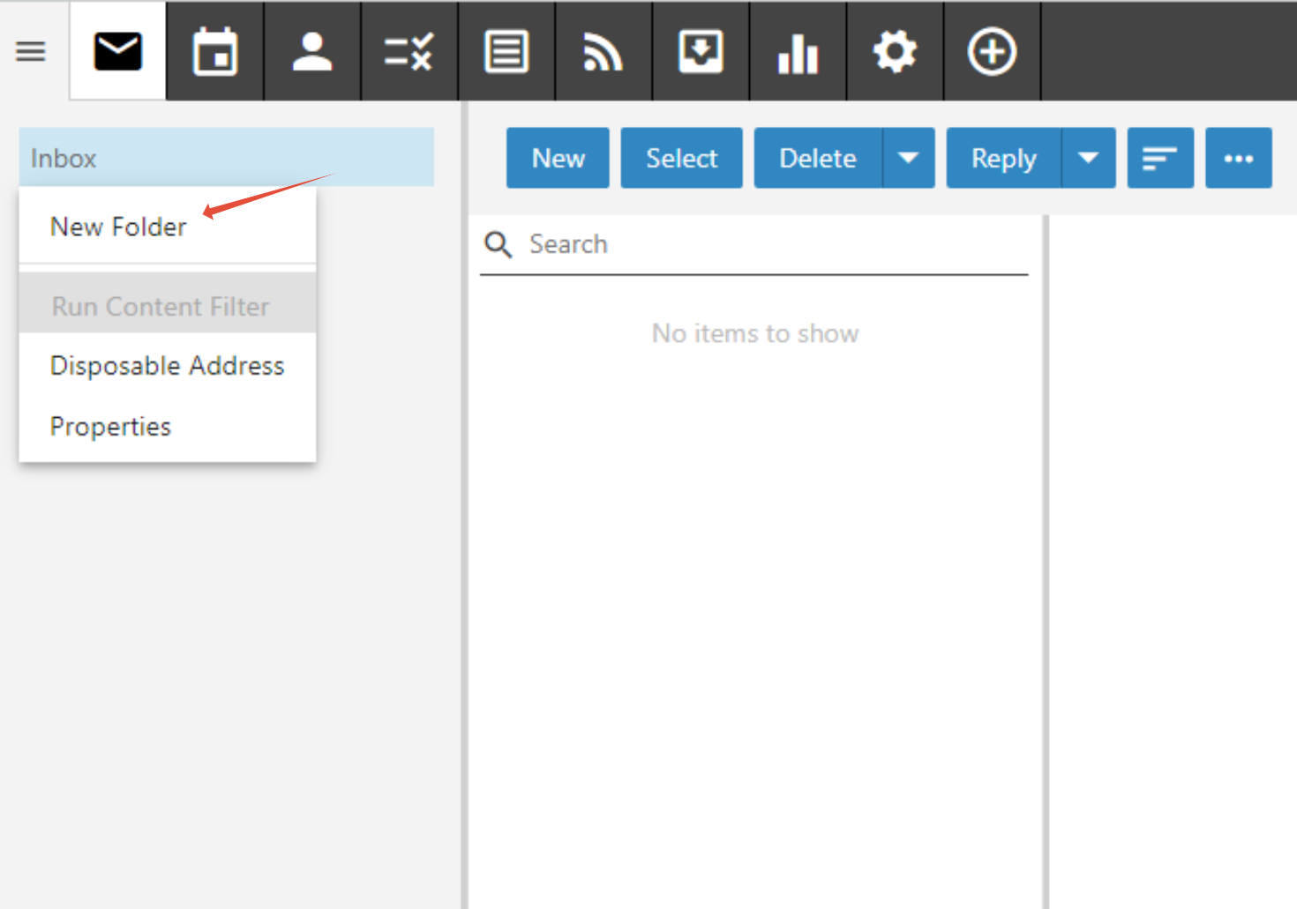Click the Delete button
The image size is (1297, 909).
click(x=818, y=158)
